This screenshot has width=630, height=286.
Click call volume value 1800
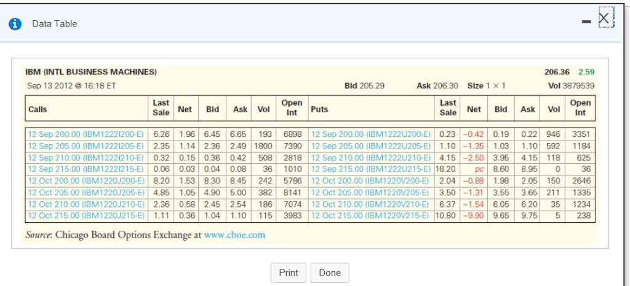pos(263,146)
